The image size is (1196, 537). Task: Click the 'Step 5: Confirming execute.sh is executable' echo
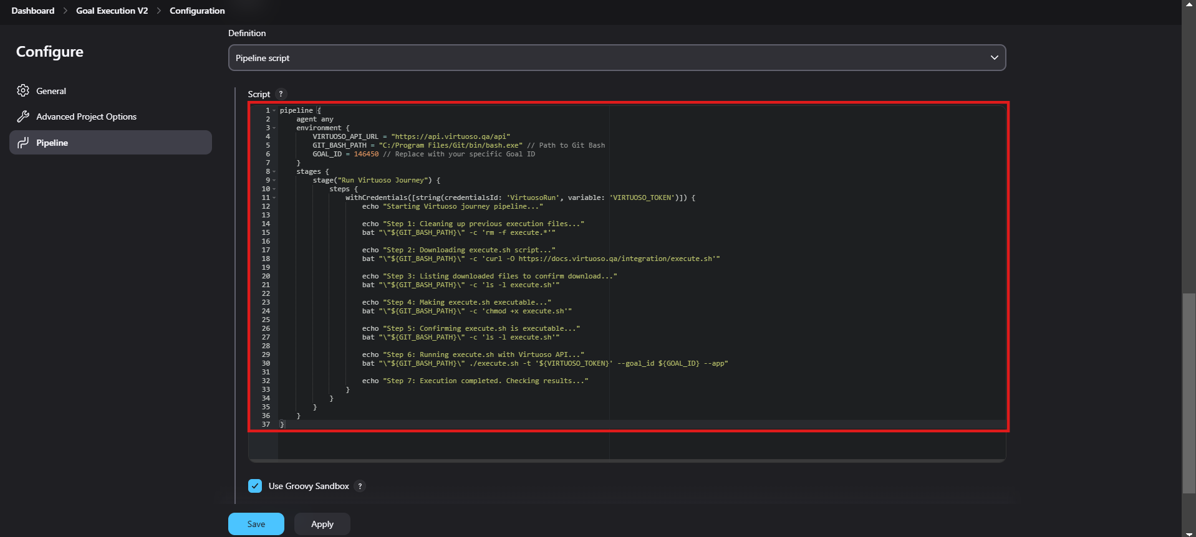click(471, 328)
